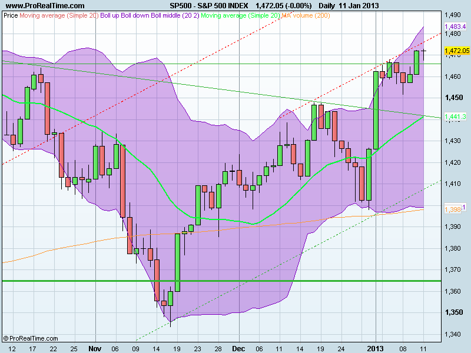Viewport: 471px width, 353px height.
Task: Click the Boll down legend label
Action: coord(135,15)
